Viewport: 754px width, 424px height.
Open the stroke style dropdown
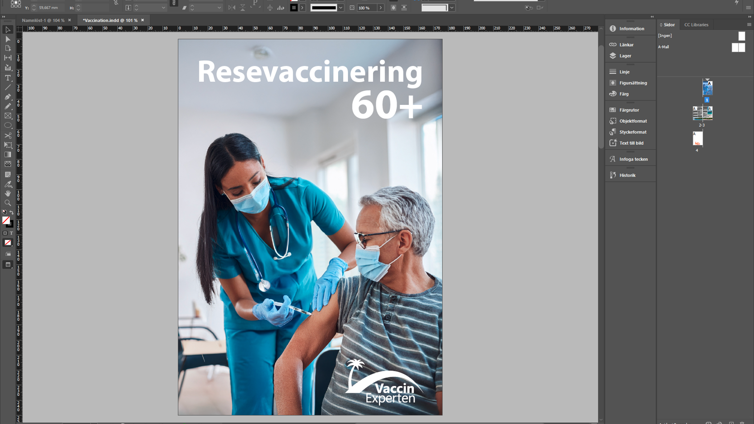point(340,8)
